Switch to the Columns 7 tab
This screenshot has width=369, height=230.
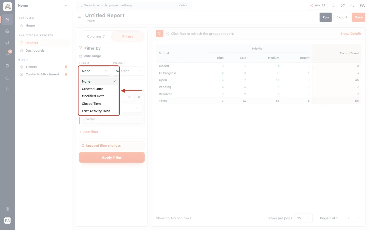point(96,37)
